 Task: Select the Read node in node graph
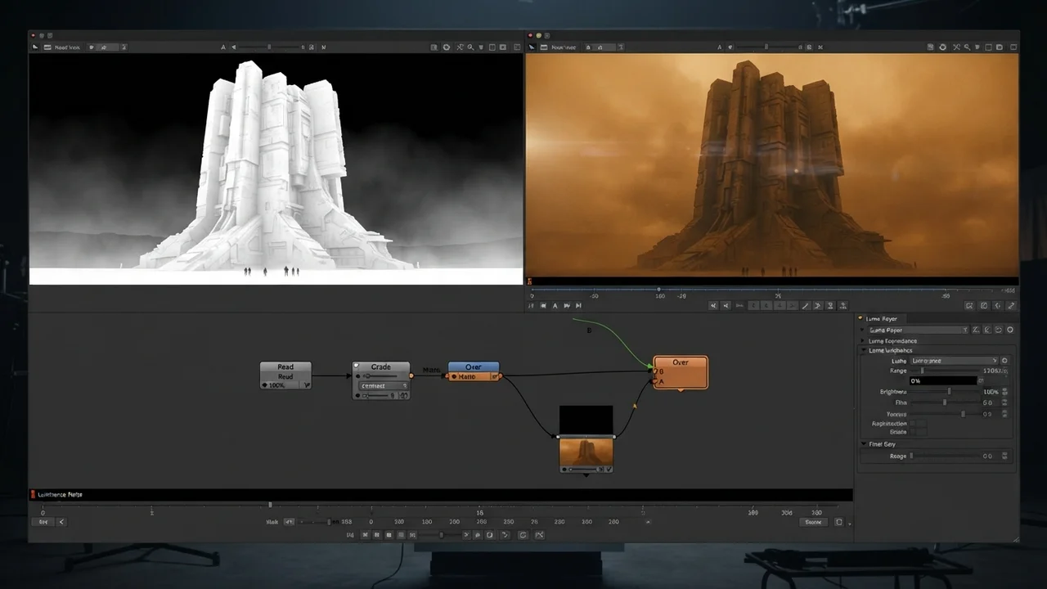[x=285, y=375]
